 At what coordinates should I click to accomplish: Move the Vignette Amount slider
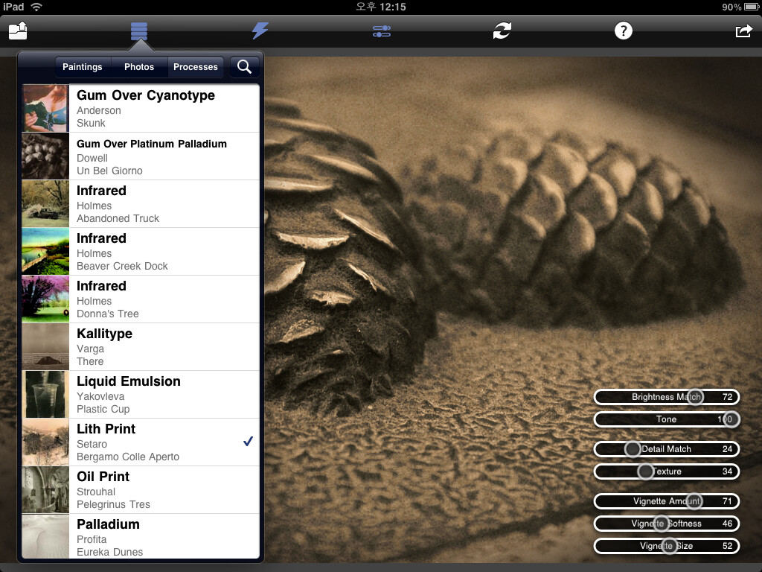(695, 501)
